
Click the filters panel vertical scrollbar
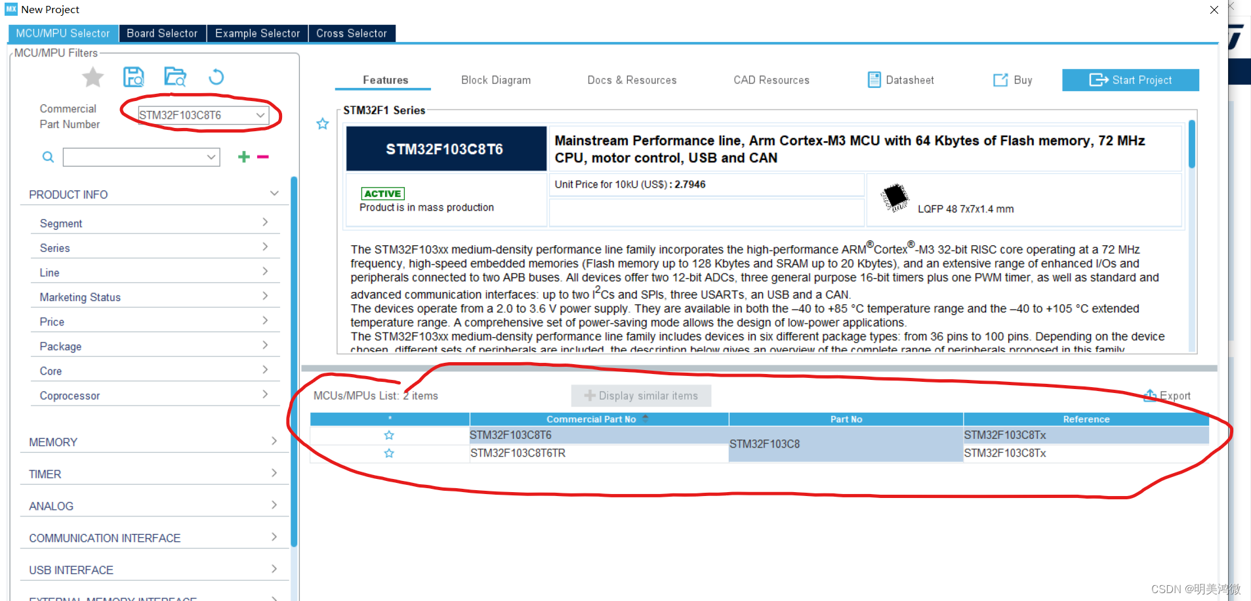(x=294, y=361)
